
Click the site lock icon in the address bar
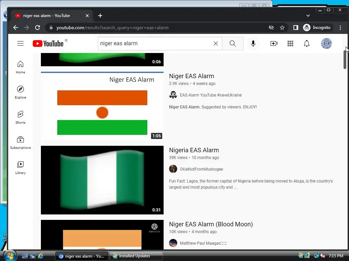[x=51, y=28]
